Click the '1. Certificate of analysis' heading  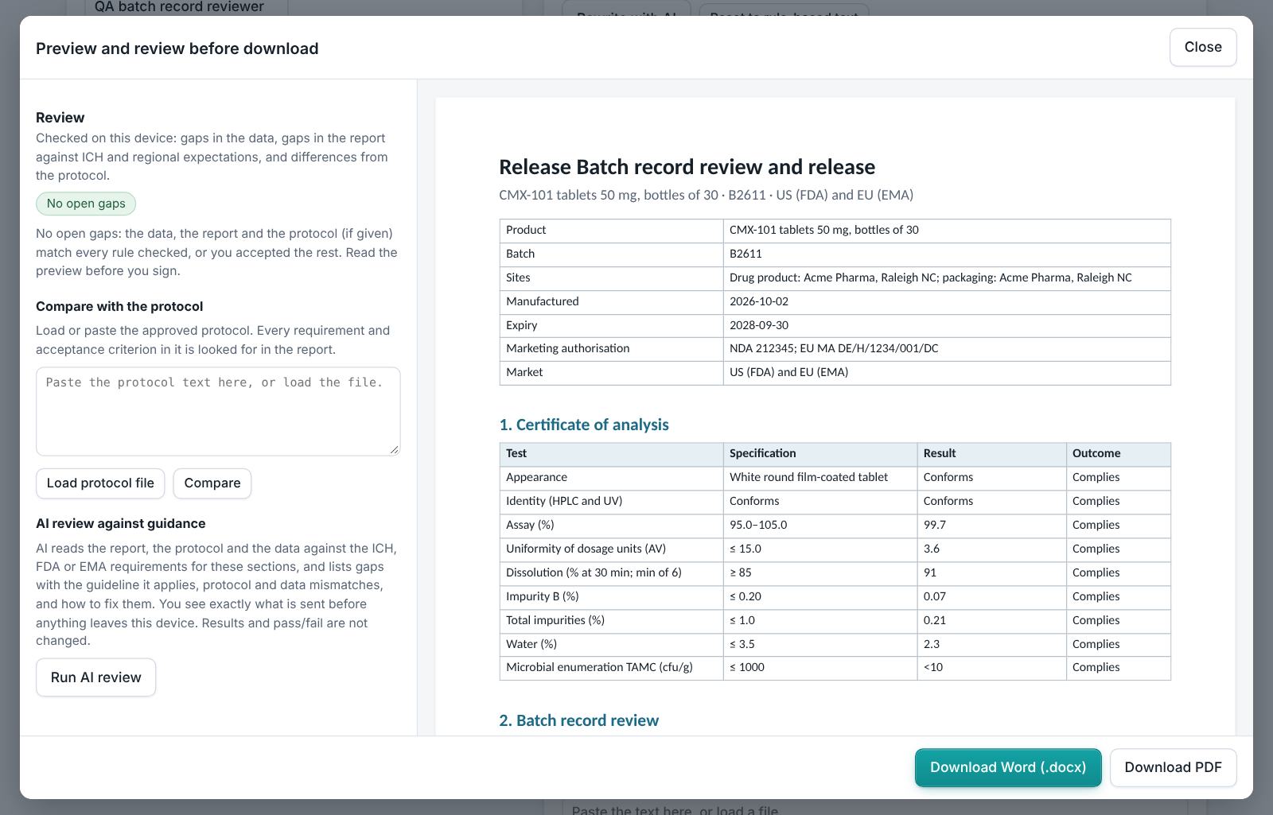point(584,425)
